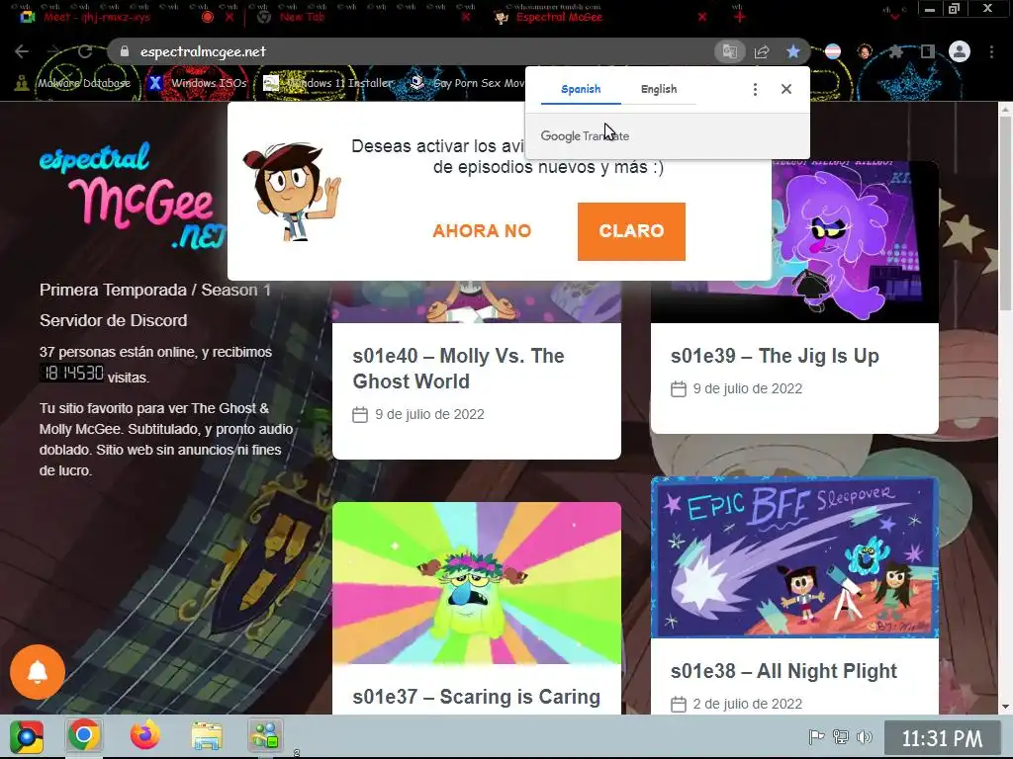Click the orange notification bell button
This screenshot has height=759, width=1013.
[x=38, y=672]
